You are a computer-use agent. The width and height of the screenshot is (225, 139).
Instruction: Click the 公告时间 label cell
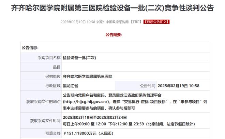click(x=136, y=86)
